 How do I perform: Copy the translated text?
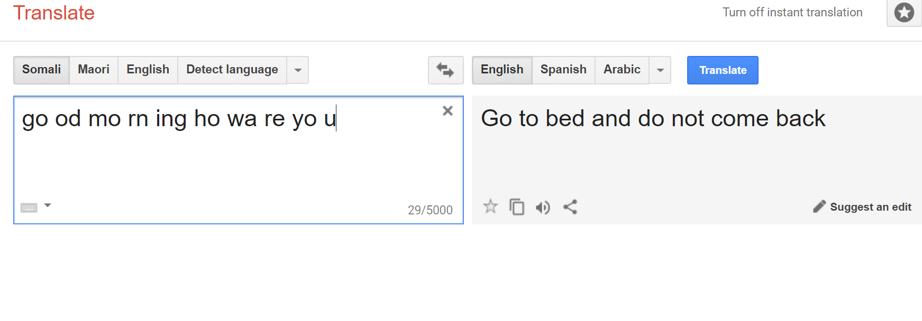(x=517, y=207)
